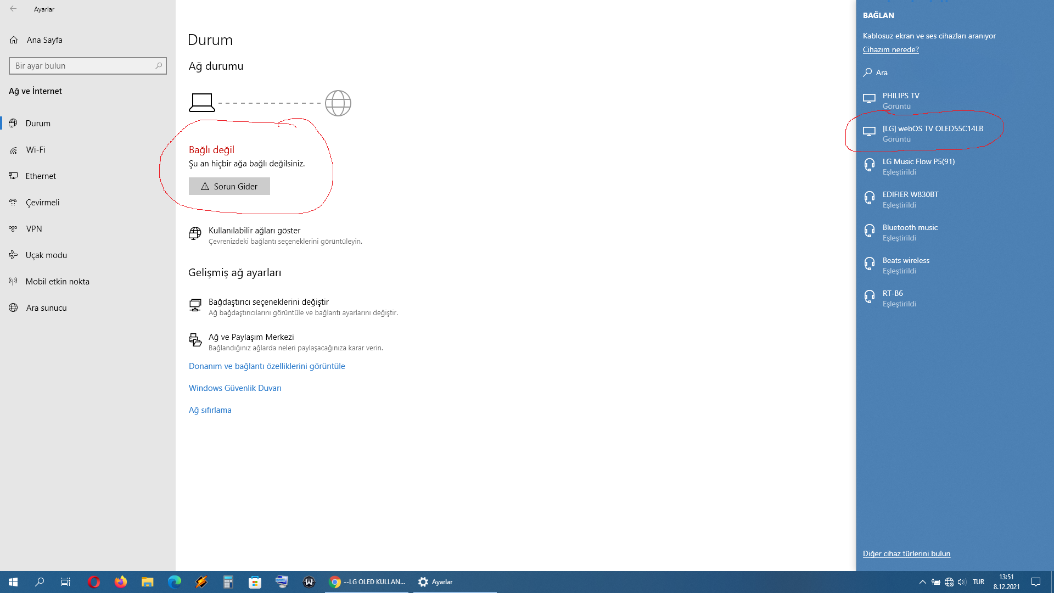Click 'Diğer cihaz türlerini bulun' link
The width and height of the screenshot is (1054, 593).
[x=906, y=553]
